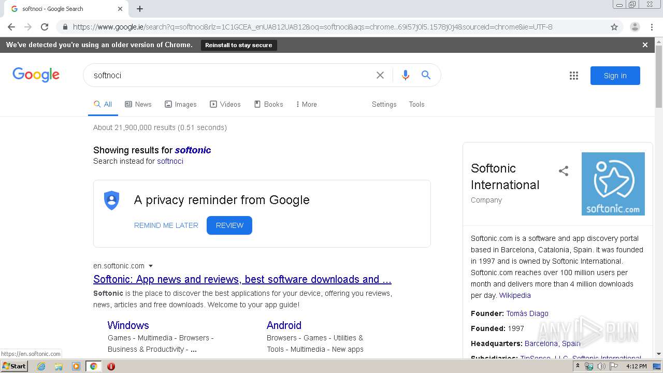Open search Settings

[x=384, y=104]
